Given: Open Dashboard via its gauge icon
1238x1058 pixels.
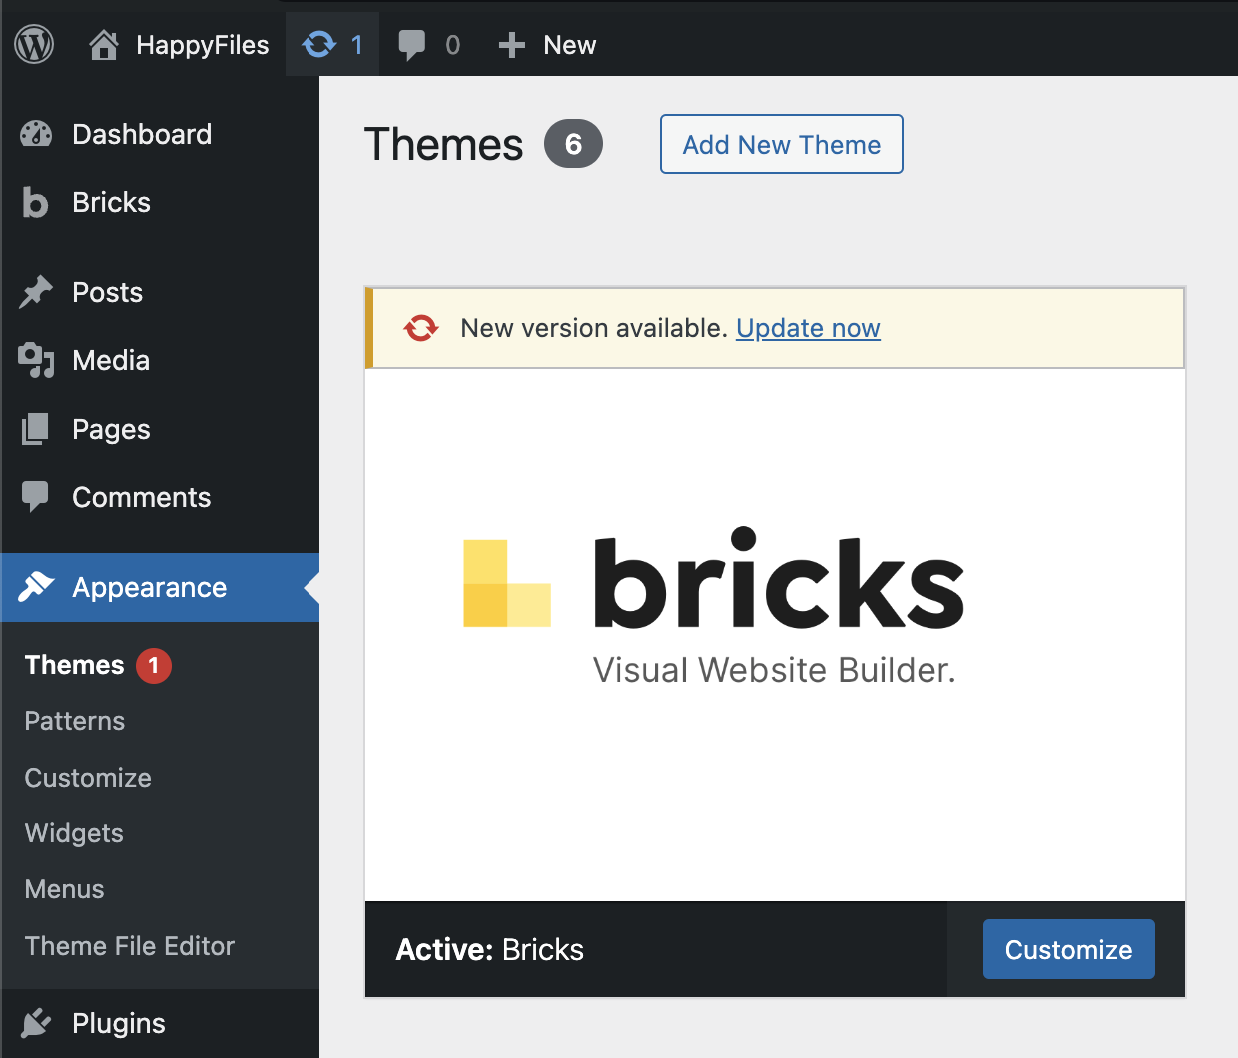Looking at the screenshot, I should 36,134.
